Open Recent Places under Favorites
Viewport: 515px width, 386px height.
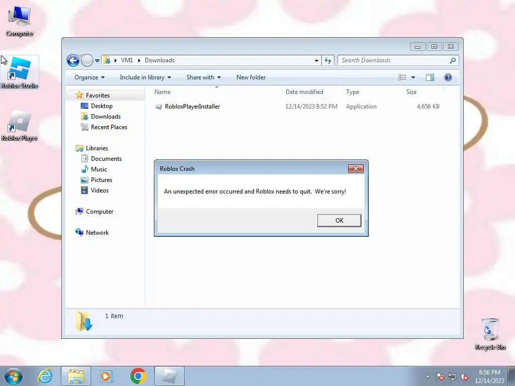pyautogui.click(x=109, y=127)
